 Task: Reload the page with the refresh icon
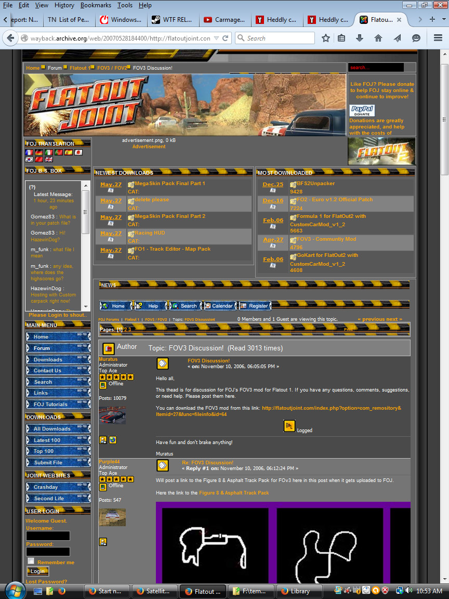tap(225, 38)
